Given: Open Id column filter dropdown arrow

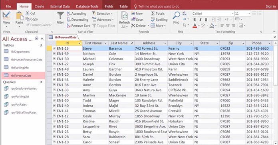Looking at the screenshot, I should (79, 43).
